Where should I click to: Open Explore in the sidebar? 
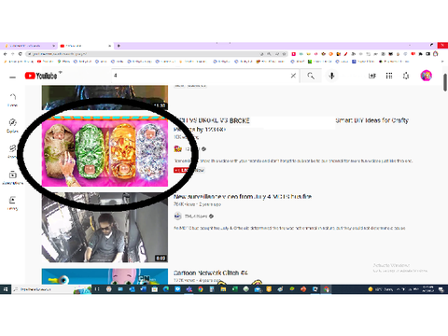coord(12,125)
